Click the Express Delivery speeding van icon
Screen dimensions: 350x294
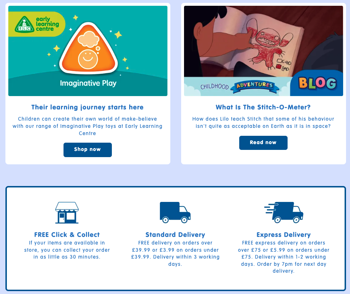pyautogui.click(x=284, y=212)
